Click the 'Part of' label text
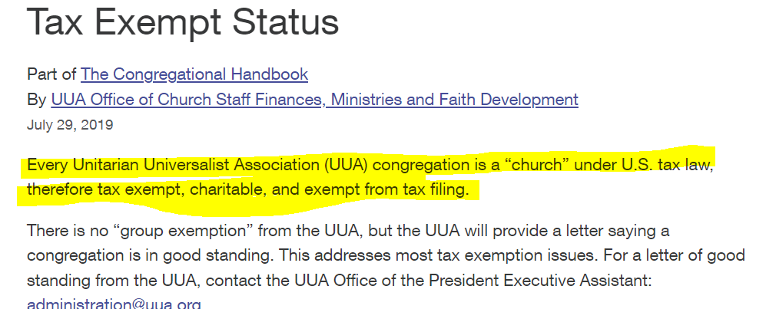 (51, 74)
